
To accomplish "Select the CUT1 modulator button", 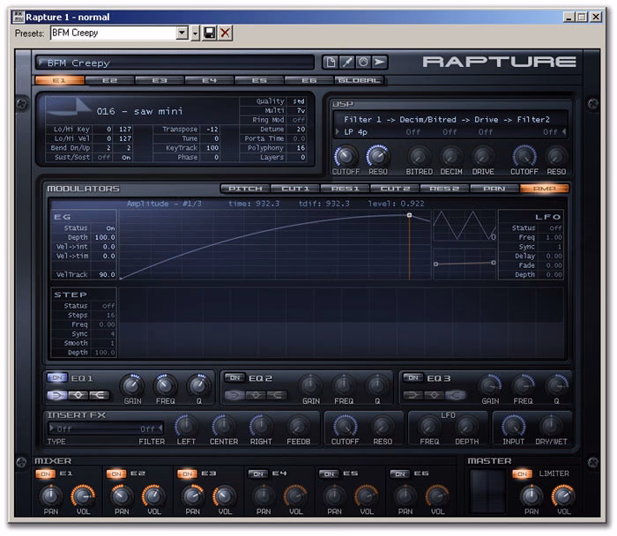I will [x=295, y=189].
